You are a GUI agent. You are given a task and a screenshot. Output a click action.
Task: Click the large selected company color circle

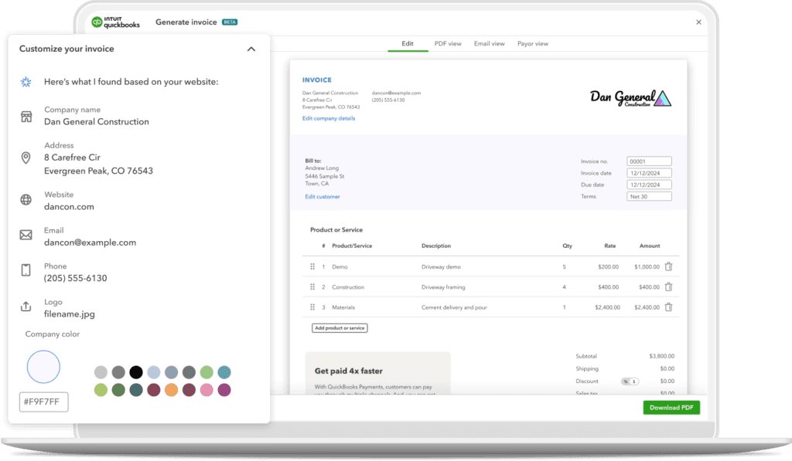(43, 367)
